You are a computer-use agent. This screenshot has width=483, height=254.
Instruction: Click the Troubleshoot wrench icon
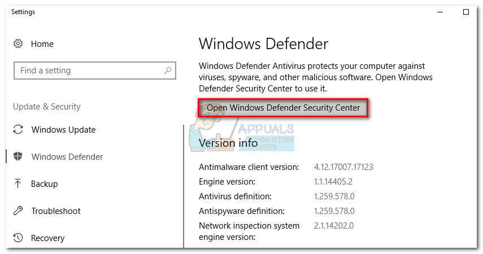(18, 211)
